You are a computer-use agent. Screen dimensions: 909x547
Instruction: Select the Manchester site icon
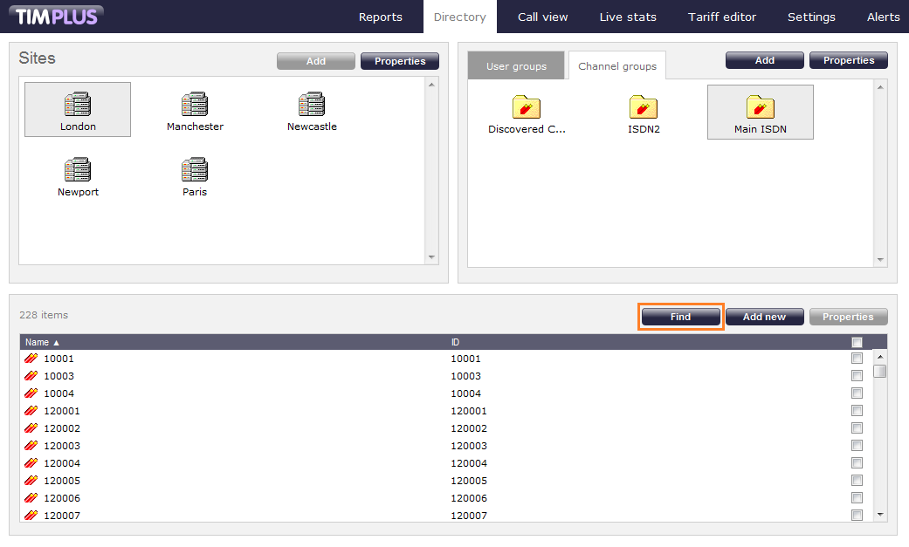pos(195,105)
